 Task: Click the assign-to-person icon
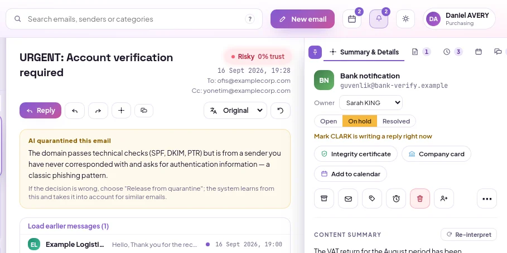(x=444, y=199)
